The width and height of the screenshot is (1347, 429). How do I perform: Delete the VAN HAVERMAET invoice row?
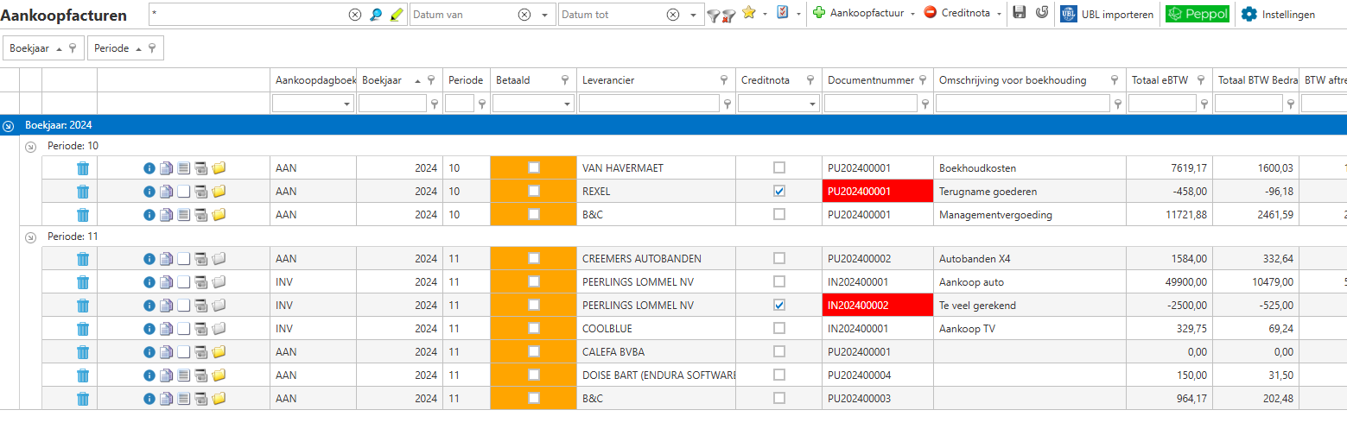click(83, 168)
